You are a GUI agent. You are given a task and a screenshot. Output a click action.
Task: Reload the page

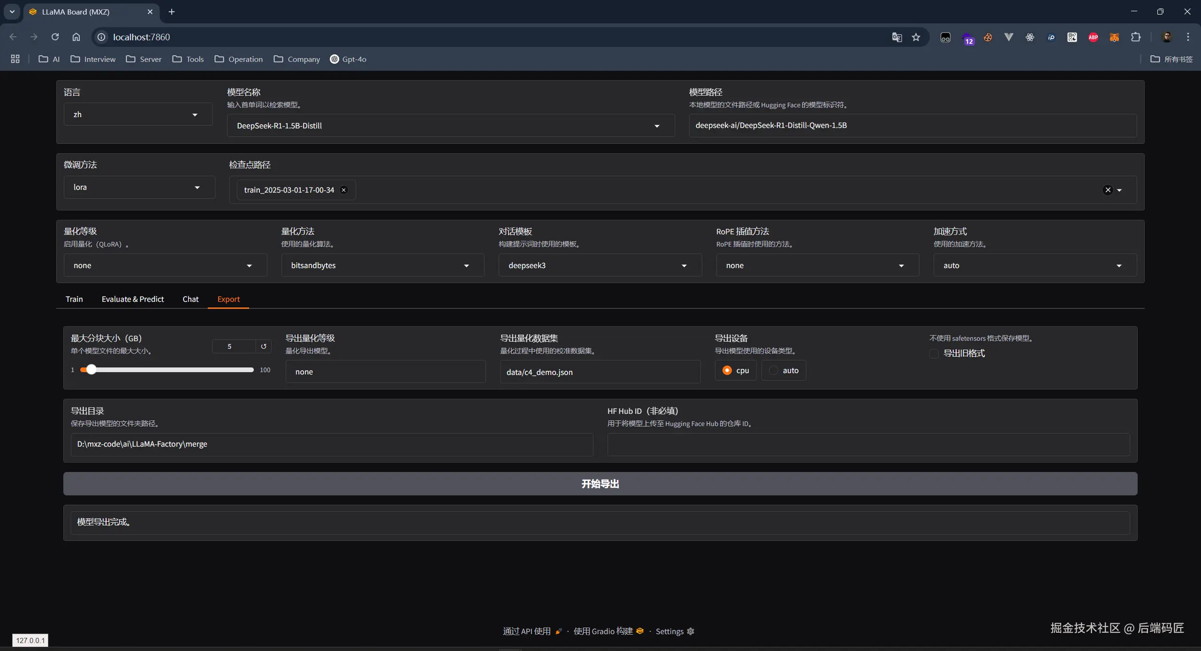coord(55,37)
